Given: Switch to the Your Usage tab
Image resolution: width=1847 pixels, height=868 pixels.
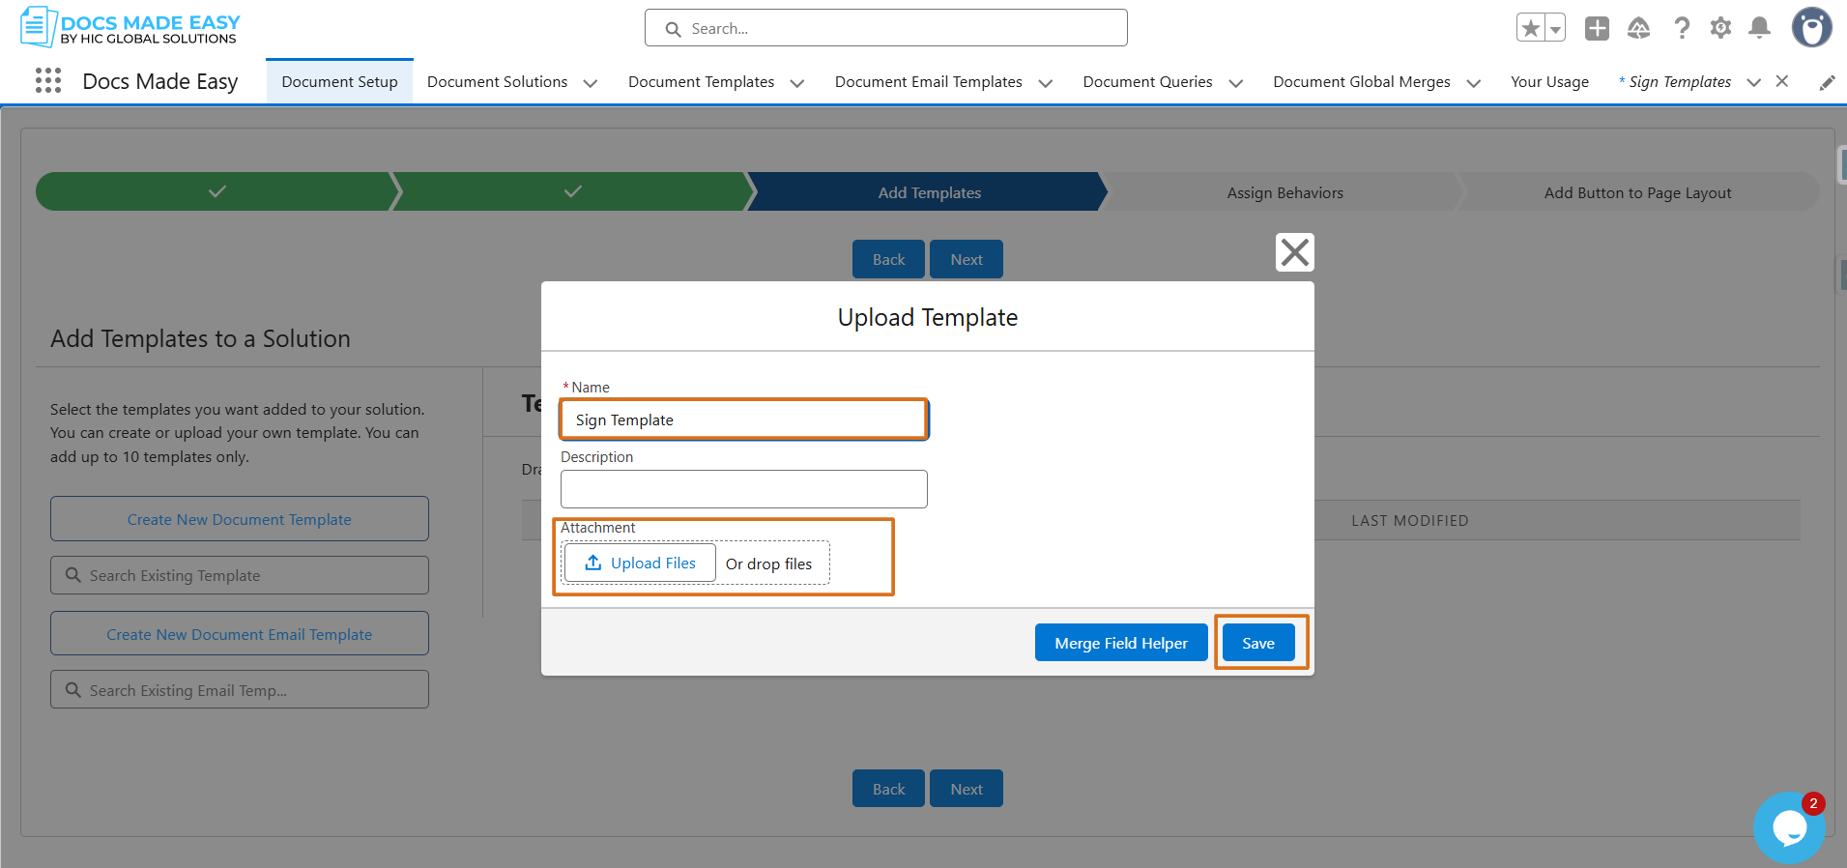Looking at the screenshot, I should click(x=1549, y=82).
